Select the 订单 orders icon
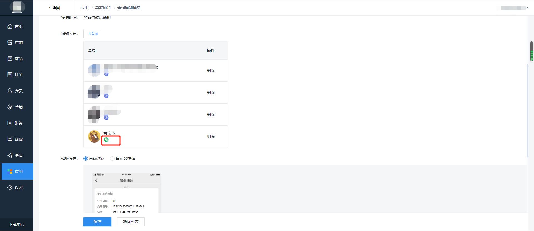Viewport: 534px width, 231px height. [10, 75]
